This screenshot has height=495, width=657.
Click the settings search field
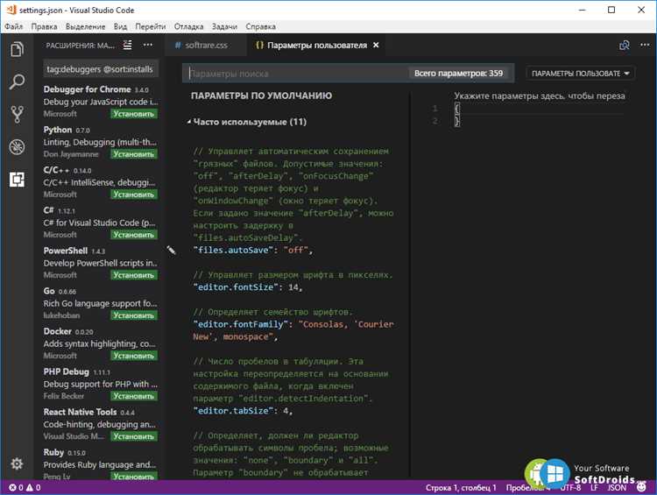click(295, 74)
